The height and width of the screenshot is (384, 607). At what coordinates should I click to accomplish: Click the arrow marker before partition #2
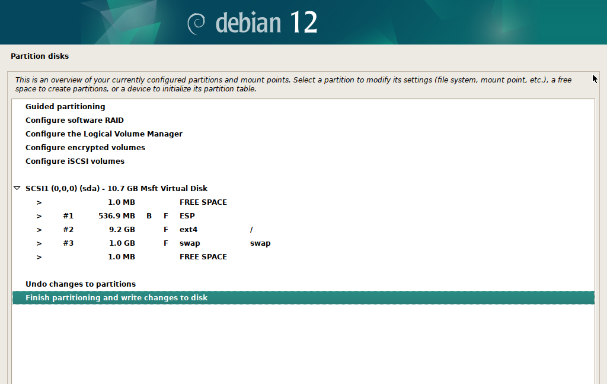click(x=39, y=230)
